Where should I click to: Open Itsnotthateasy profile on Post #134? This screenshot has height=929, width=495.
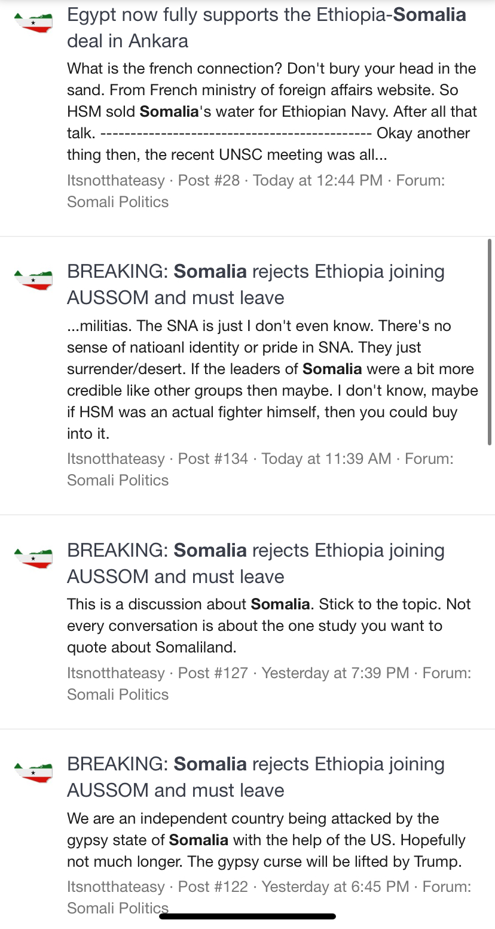(115, 459)
